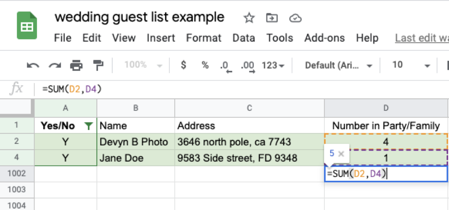Viewport: 449px width, 210px height.
Task: Click the print icon
Action: (76, 65)
